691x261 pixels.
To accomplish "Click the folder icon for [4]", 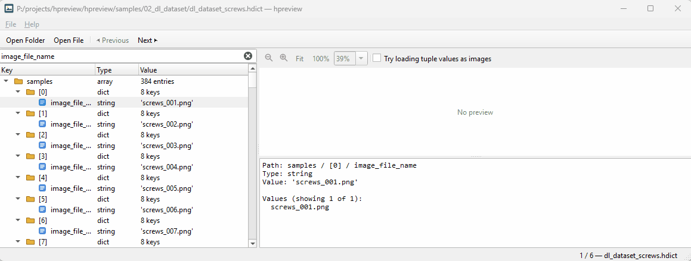I will [30, 178].
